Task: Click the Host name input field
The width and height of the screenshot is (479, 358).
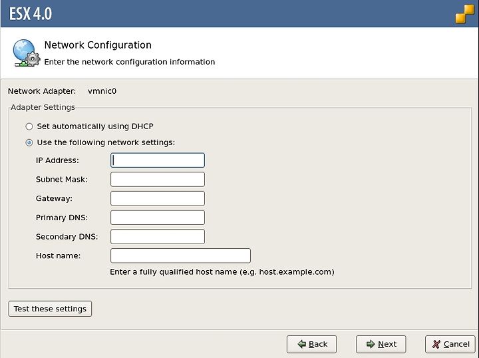Action: [180, 256]
